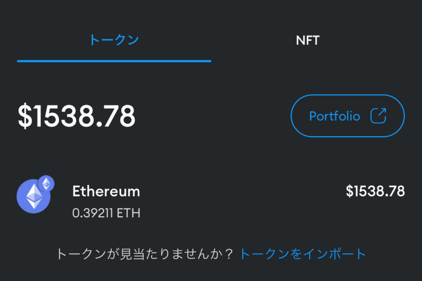422x281 pixels.
Task: Click the square outline of the external-link icon
Action: coord(377,118)
